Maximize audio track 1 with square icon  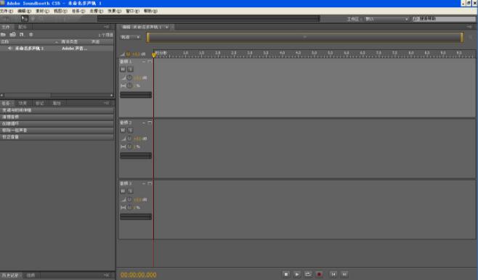[150, 62]
